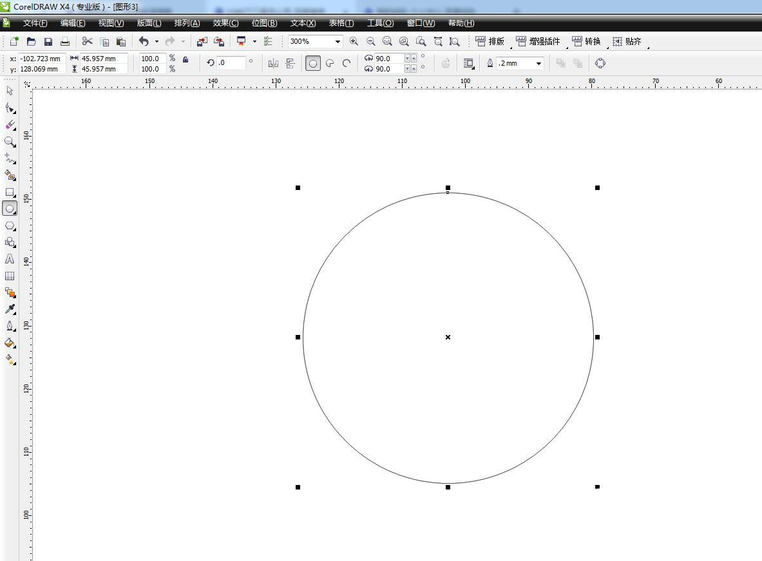Switch ellipse shape to Arc mode

pyautogui.click(x=347, y=63)
